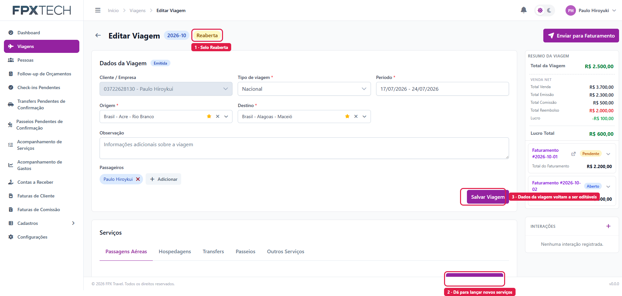Open the Tipo de viagem dropdown
622x296 pixels.
(304, 89)
